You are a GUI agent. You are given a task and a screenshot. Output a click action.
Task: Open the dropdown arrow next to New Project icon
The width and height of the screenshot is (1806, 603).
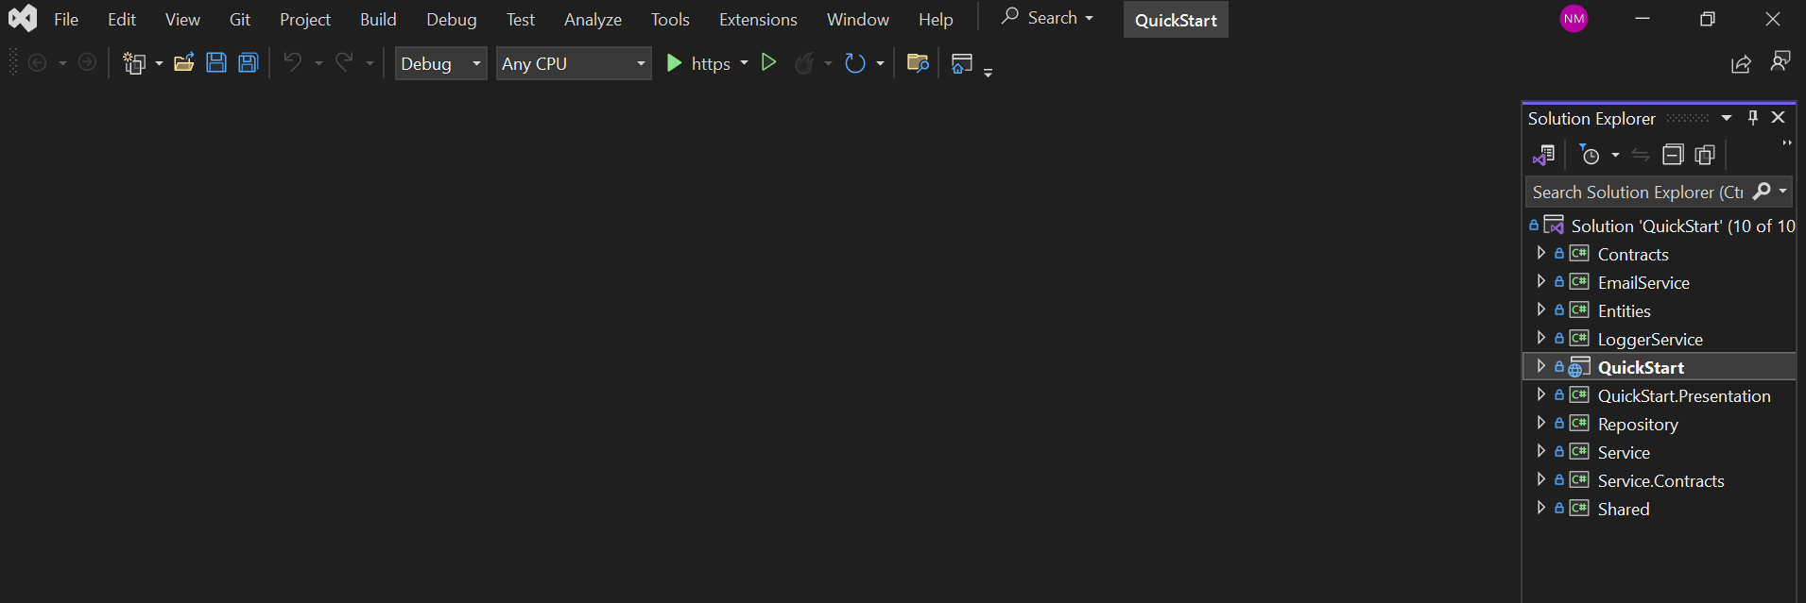(159, 63)
